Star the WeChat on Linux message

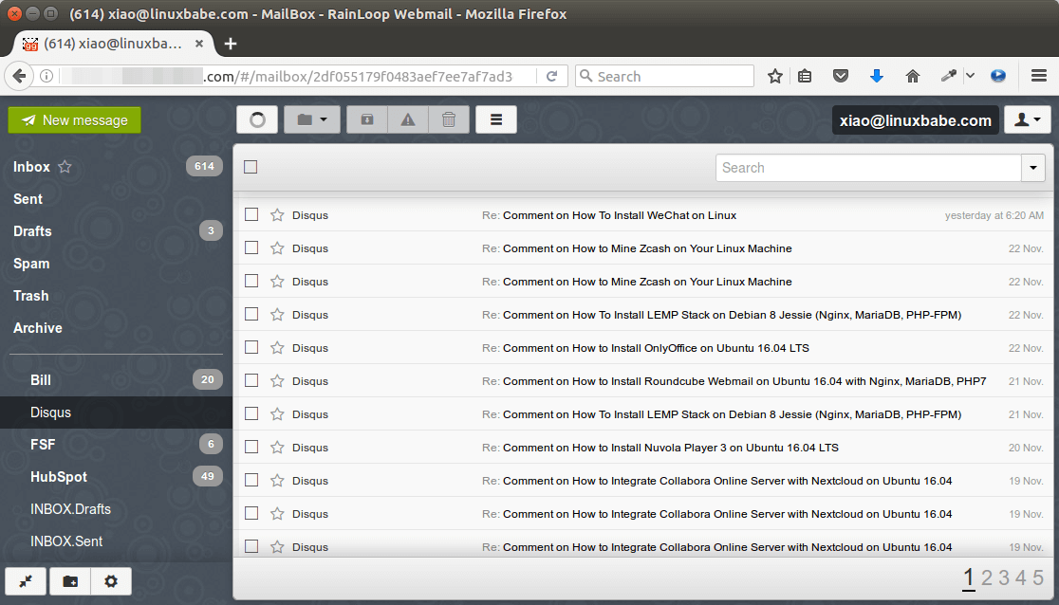[277, 215]
